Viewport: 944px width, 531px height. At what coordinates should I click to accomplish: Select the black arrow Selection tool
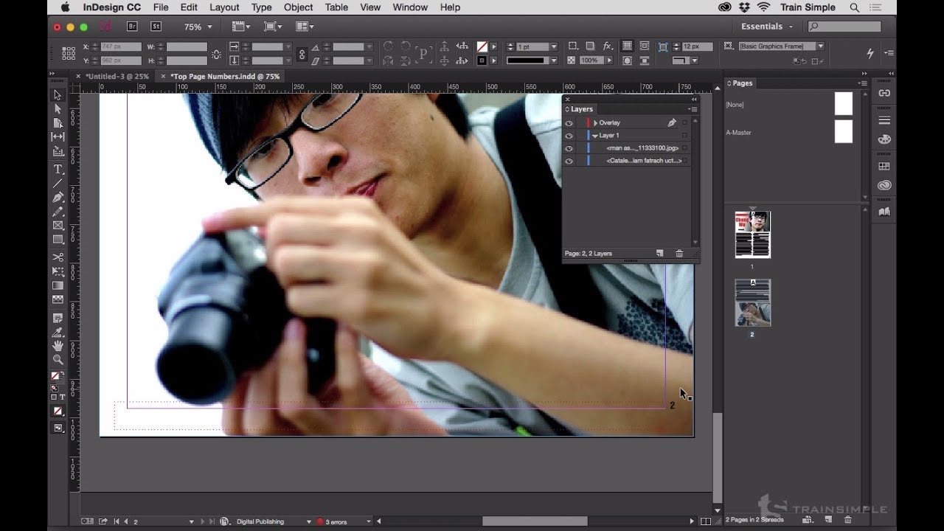(x=58, y=95)
